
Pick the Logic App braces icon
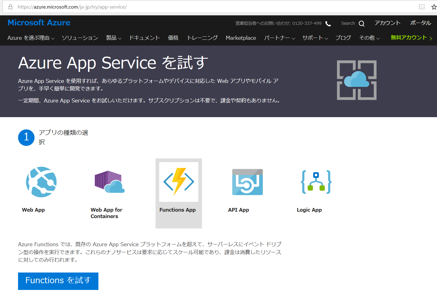pos(316,182)
